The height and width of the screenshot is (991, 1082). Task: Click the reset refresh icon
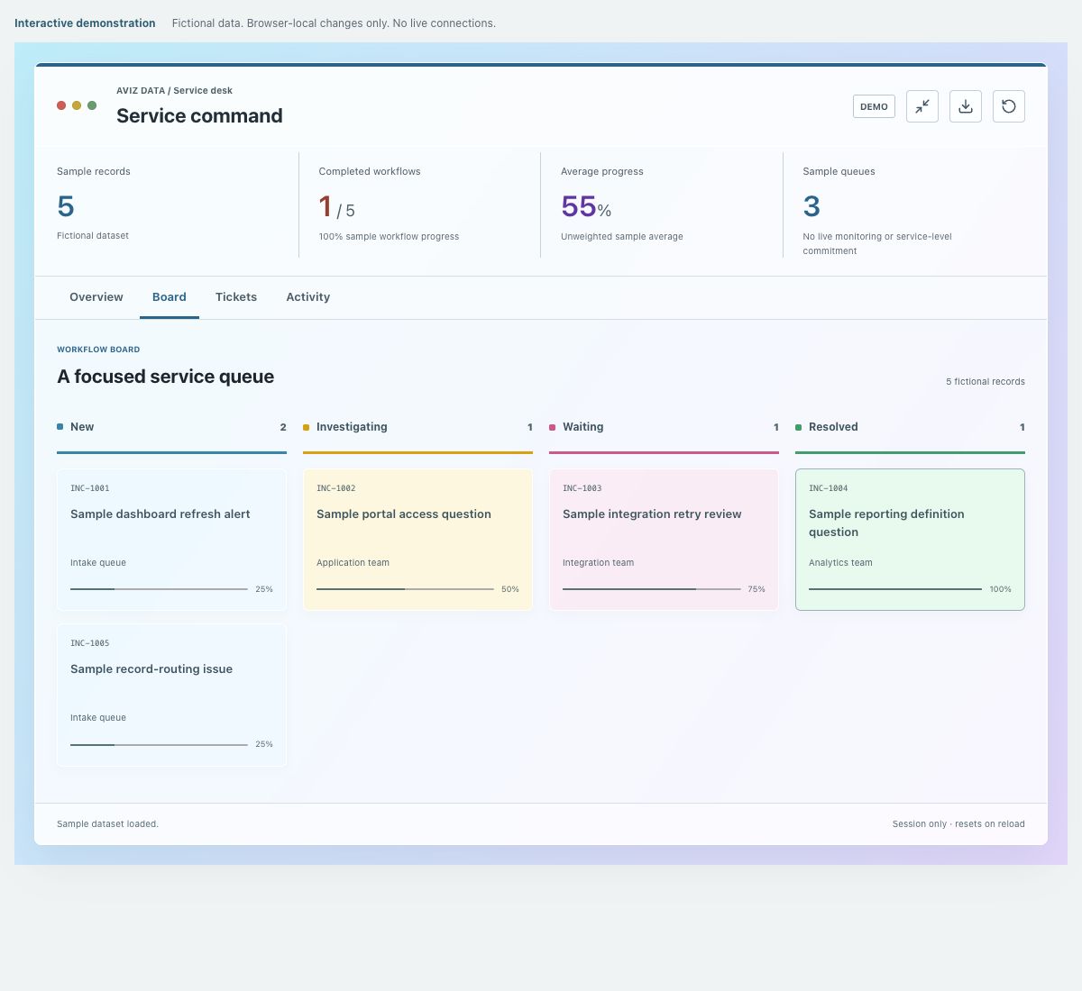coord(1009,106)
